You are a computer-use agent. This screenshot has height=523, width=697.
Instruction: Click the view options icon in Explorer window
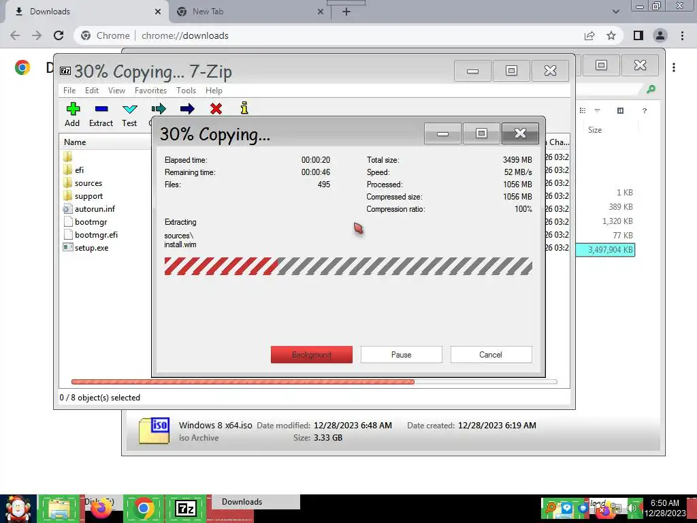click(x=583, y=110)
